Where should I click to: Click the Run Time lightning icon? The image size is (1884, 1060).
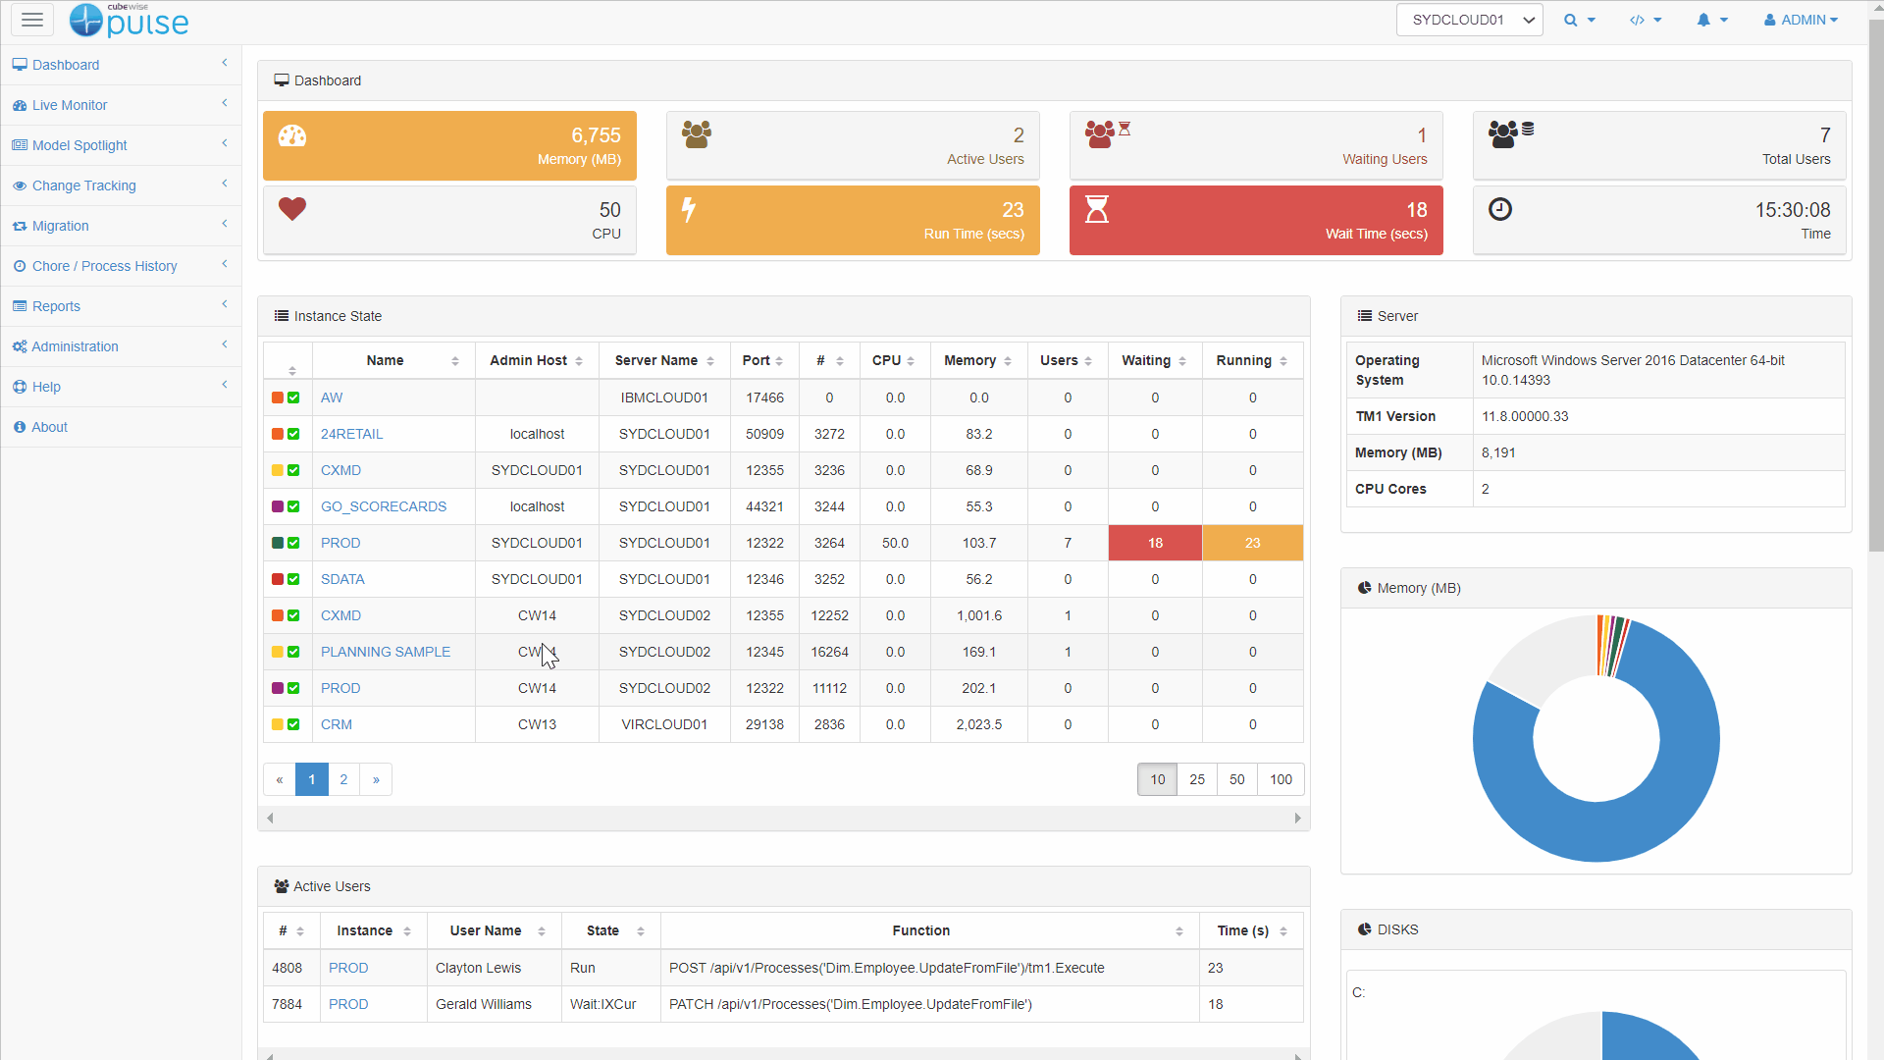coord(689,209)
